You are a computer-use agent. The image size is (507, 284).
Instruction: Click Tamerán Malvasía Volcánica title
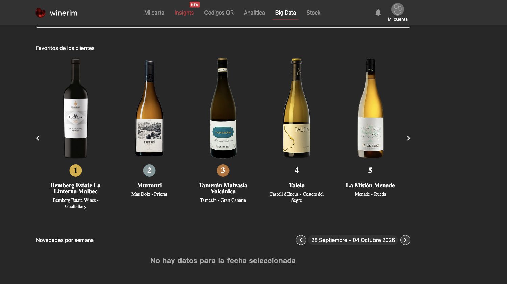[x=223, y=188]
